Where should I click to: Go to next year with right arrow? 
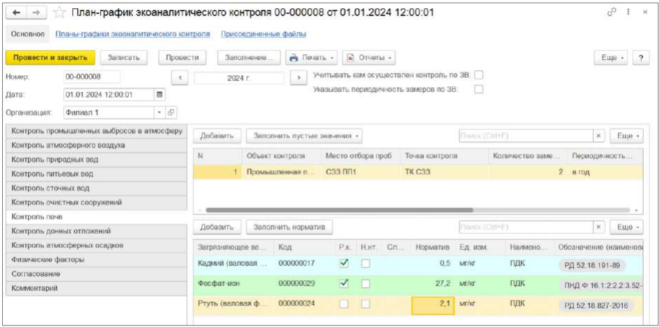(x=298, y=78)
